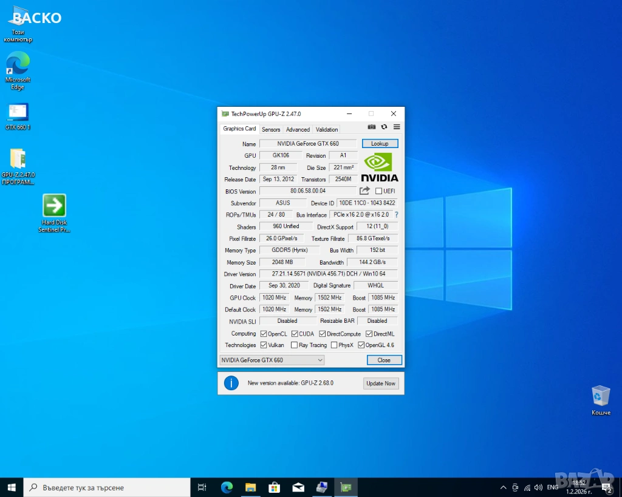Expand the NVIDIA GeForce GTX 660 dropdown
622x497 pixels.
click(272, 360)
